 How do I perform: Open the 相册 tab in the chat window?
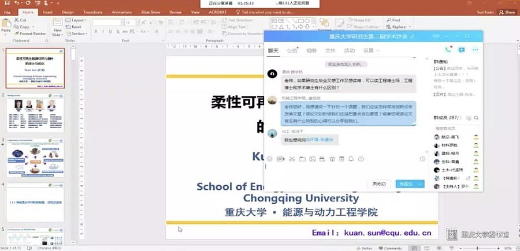311,51
